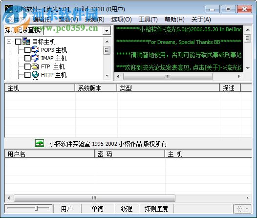
Task: Click the speed slider handle in status bar
Action: point(37,208)
